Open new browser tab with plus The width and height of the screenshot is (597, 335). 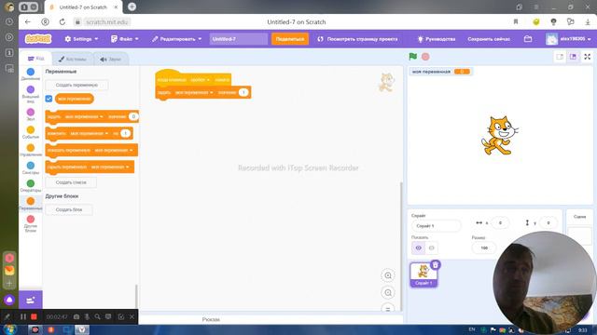(x=132, y=7)
